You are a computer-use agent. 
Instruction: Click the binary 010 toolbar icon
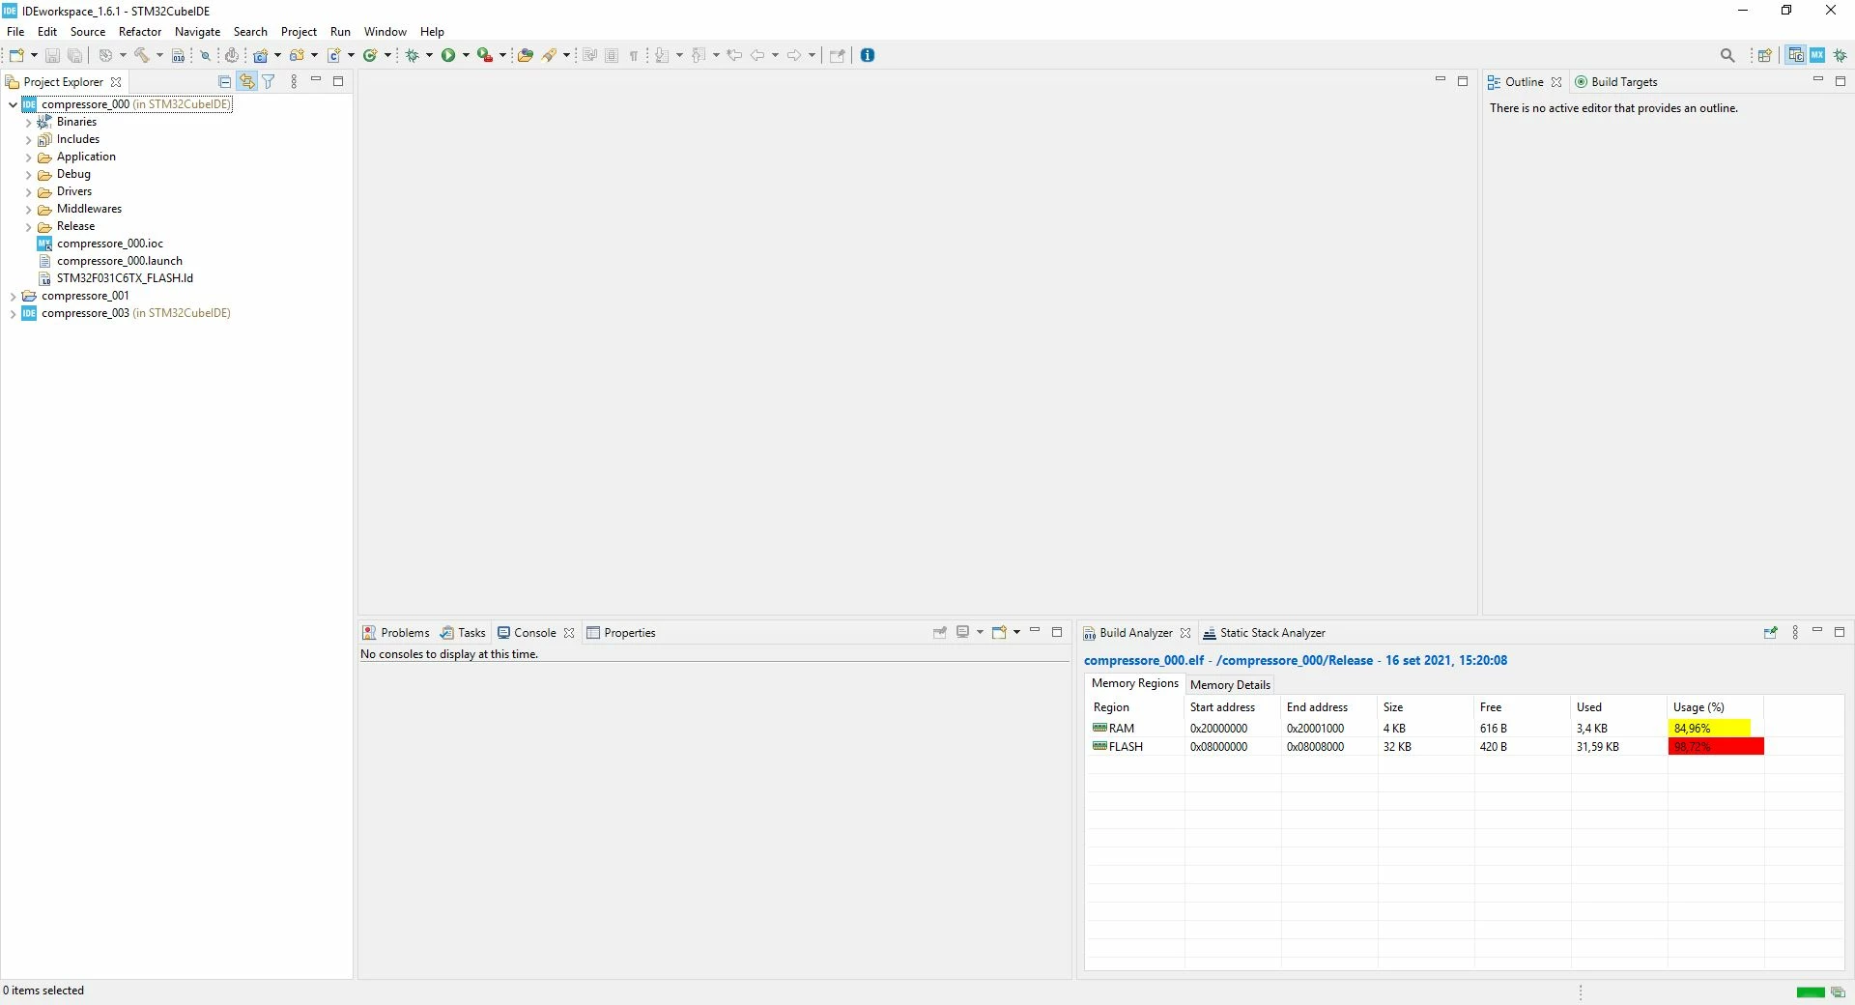tap(178, 55)
